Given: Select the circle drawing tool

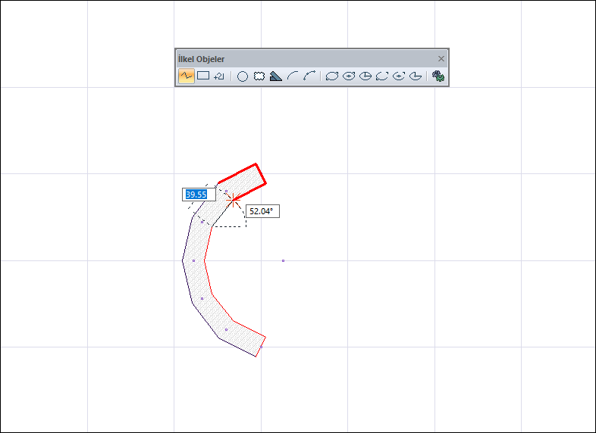Looking at the screenshot, I should point(243,76).
